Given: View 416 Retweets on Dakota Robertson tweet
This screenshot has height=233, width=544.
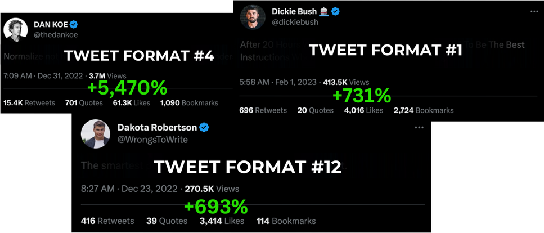Looking at the screenshot, I should [107, 221].
